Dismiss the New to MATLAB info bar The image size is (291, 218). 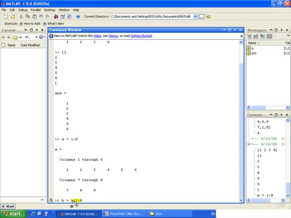(x=241, y=36)
